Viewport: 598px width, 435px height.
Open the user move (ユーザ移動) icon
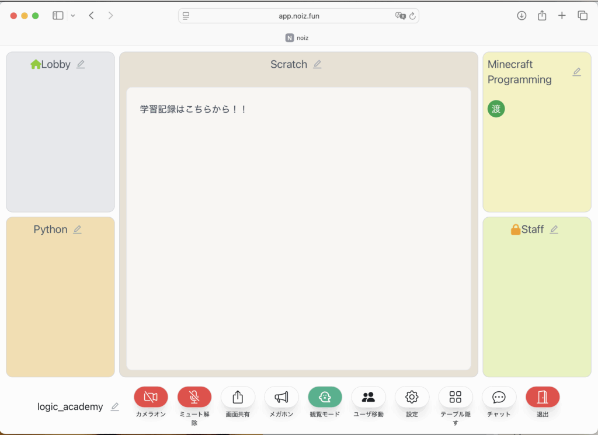click(368, 397)
